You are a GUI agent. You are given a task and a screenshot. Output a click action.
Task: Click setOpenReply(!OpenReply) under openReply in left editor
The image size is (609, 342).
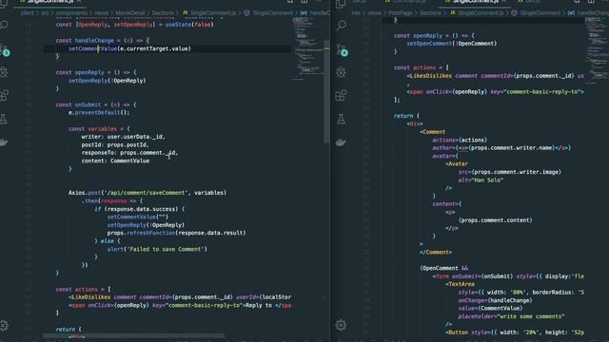[108, 81]
